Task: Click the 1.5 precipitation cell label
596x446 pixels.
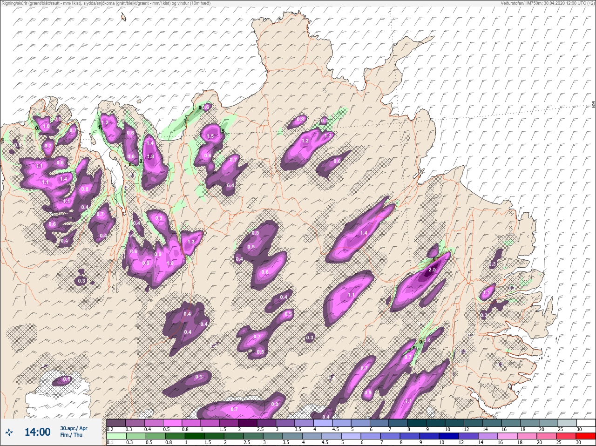Action: pyautogui.click(x=210, y=136)
